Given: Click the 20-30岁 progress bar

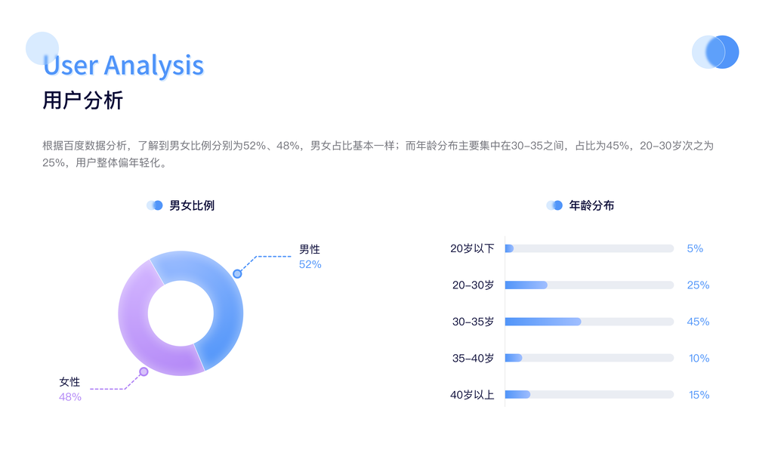Looking at the screenshot, I should pyautogui.click(x=588, y=285).
